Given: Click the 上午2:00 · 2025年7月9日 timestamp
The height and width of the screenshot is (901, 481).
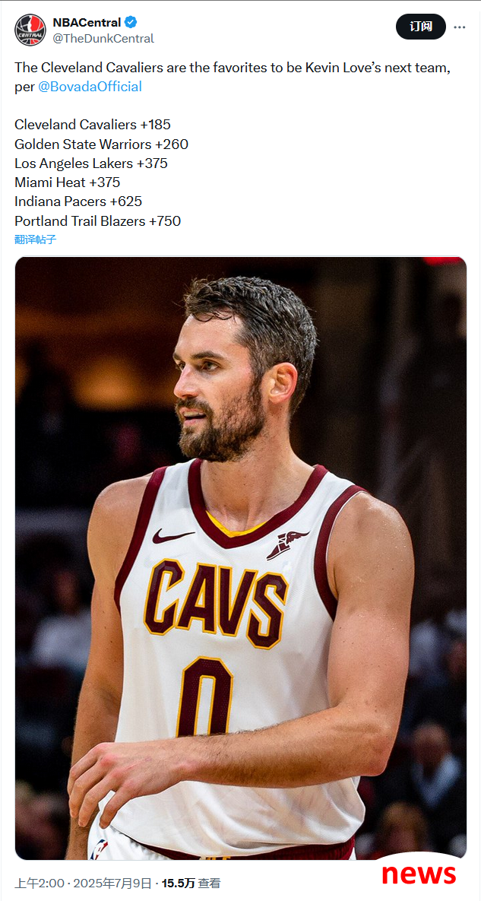Looking at the screenshot, I should coord(84,884).
